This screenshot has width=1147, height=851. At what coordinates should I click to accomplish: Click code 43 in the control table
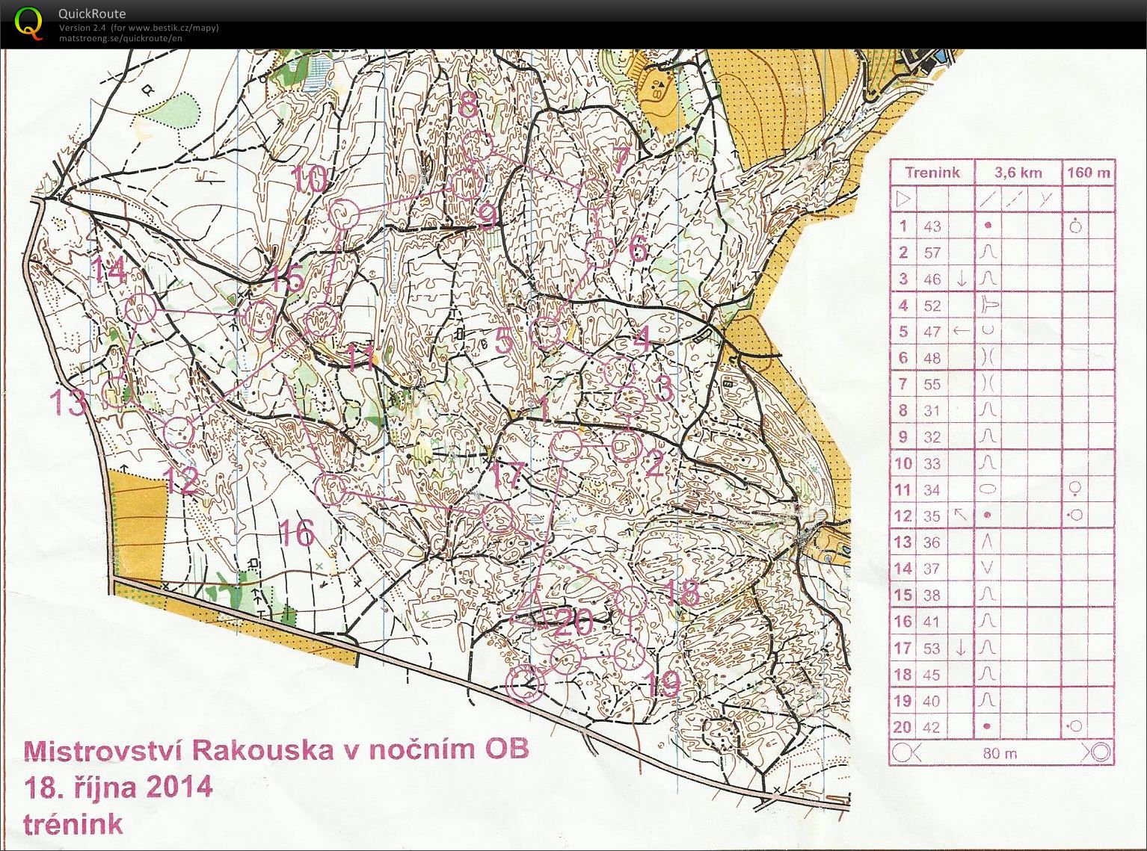click(932, 226)
